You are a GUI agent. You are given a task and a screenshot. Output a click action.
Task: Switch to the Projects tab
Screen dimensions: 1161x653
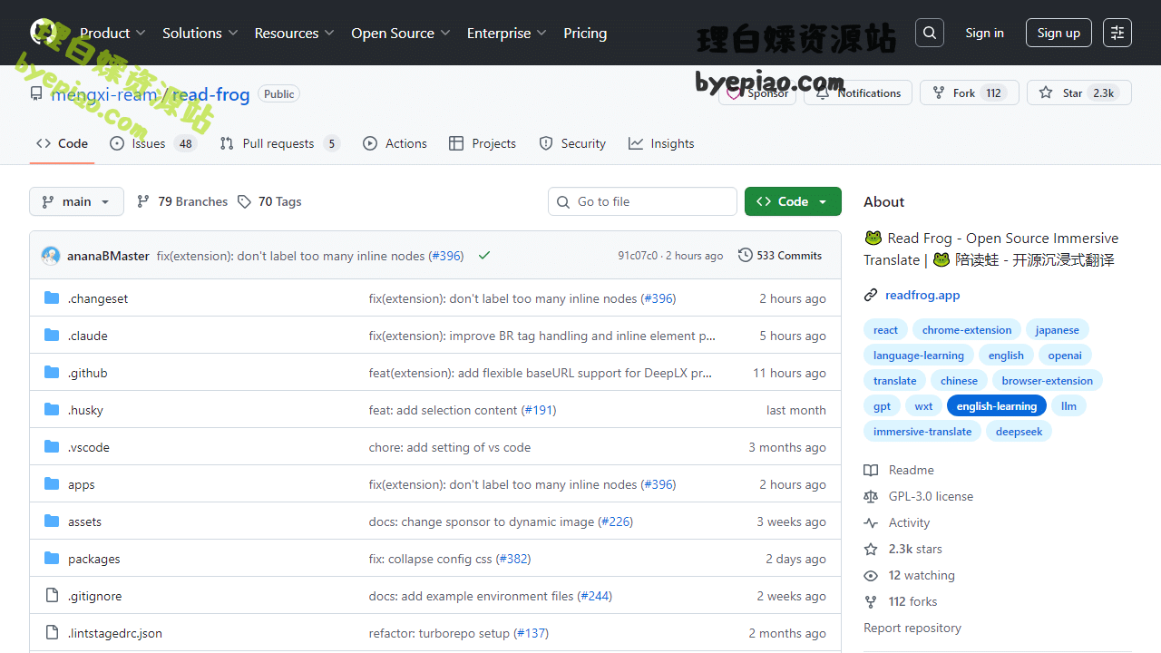pos(483,143)
